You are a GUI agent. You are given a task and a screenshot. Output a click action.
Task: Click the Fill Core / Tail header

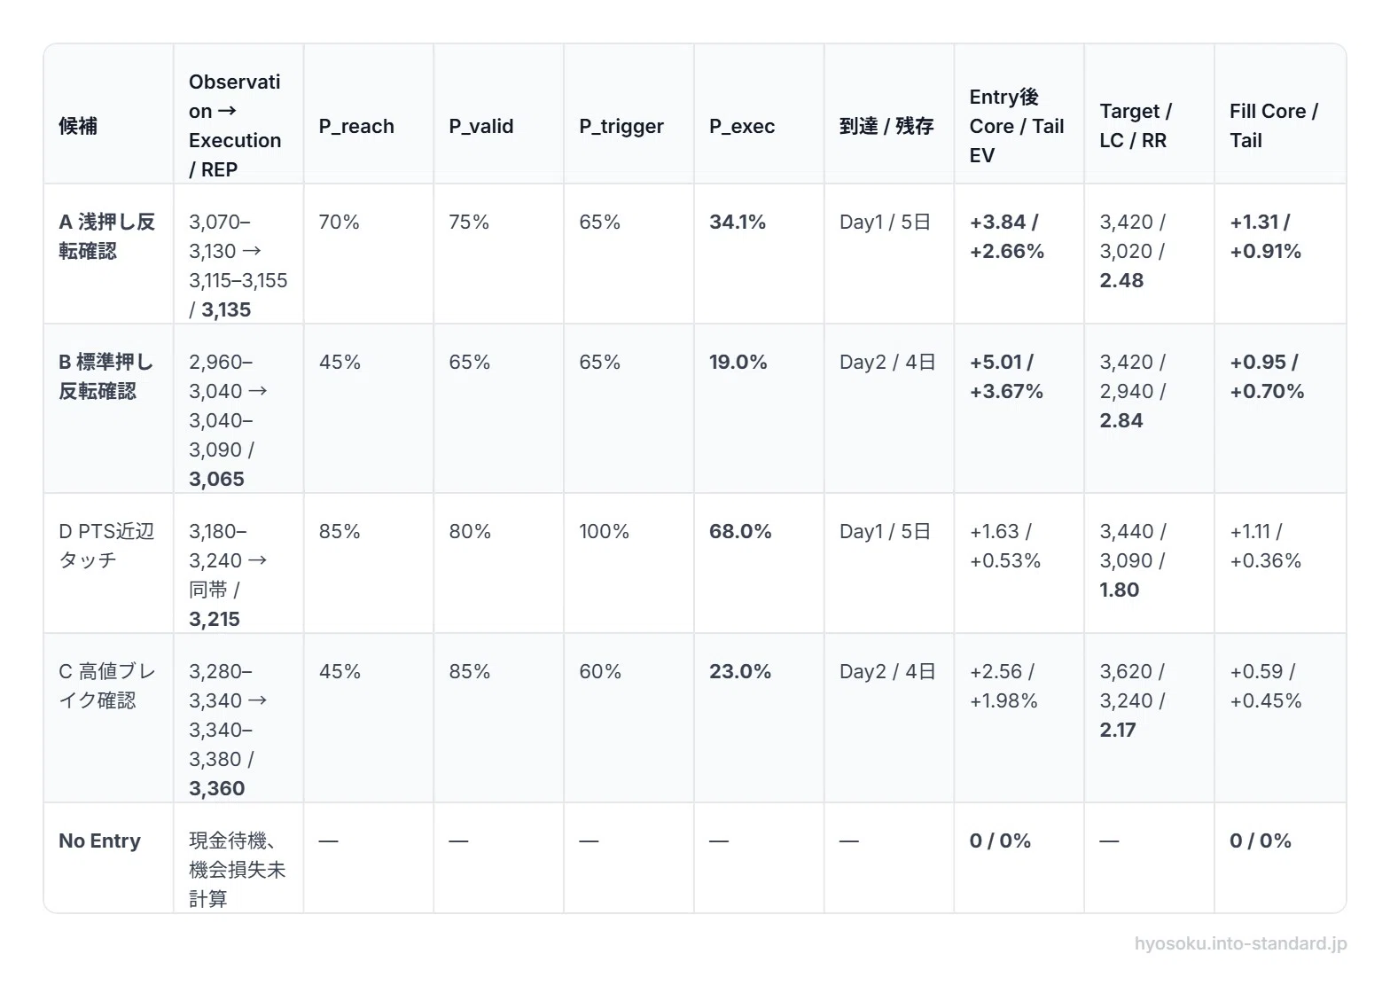[1274, 126]
